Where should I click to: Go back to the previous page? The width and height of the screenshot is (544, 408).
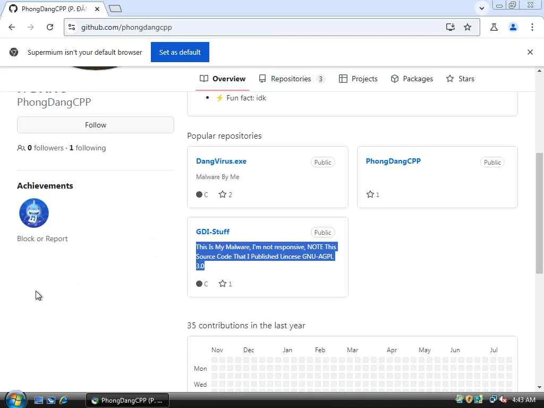(x=12, y=27)
